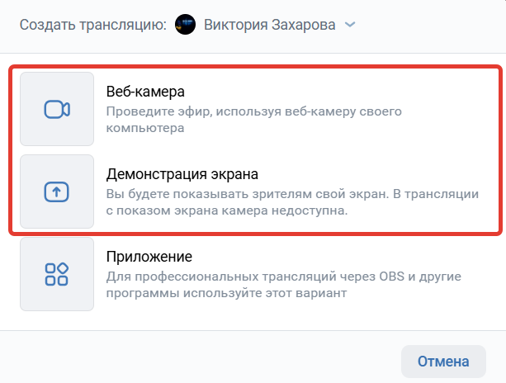Select the webcam camera icon
Screen dimensions: 506x383
click(57, 110)
